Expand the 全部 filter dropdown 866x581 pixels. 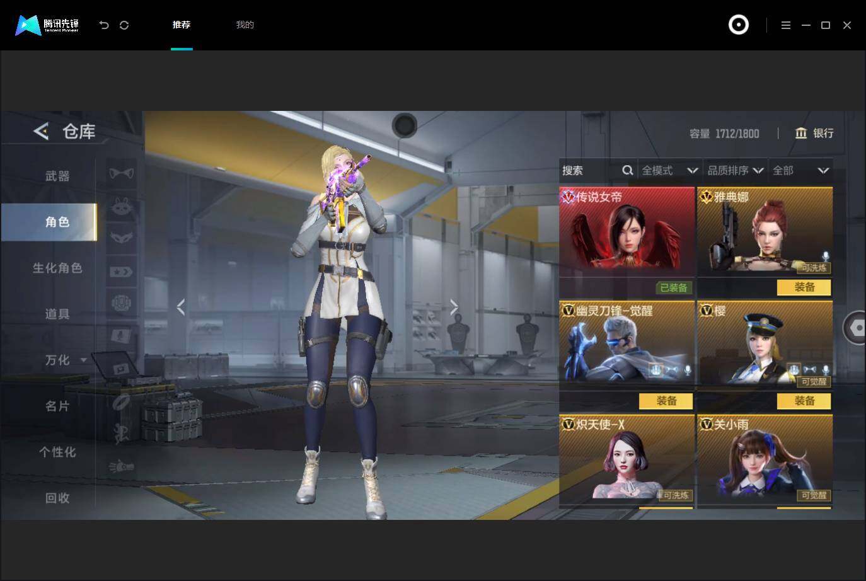(x=800, y=170)
